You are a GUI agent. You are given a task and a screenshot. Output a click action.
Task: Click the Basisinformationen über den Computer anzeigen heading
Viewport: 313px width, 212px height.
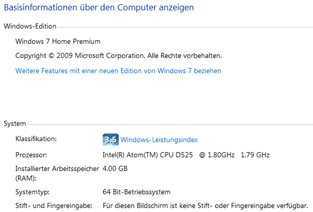click(99, 8)
